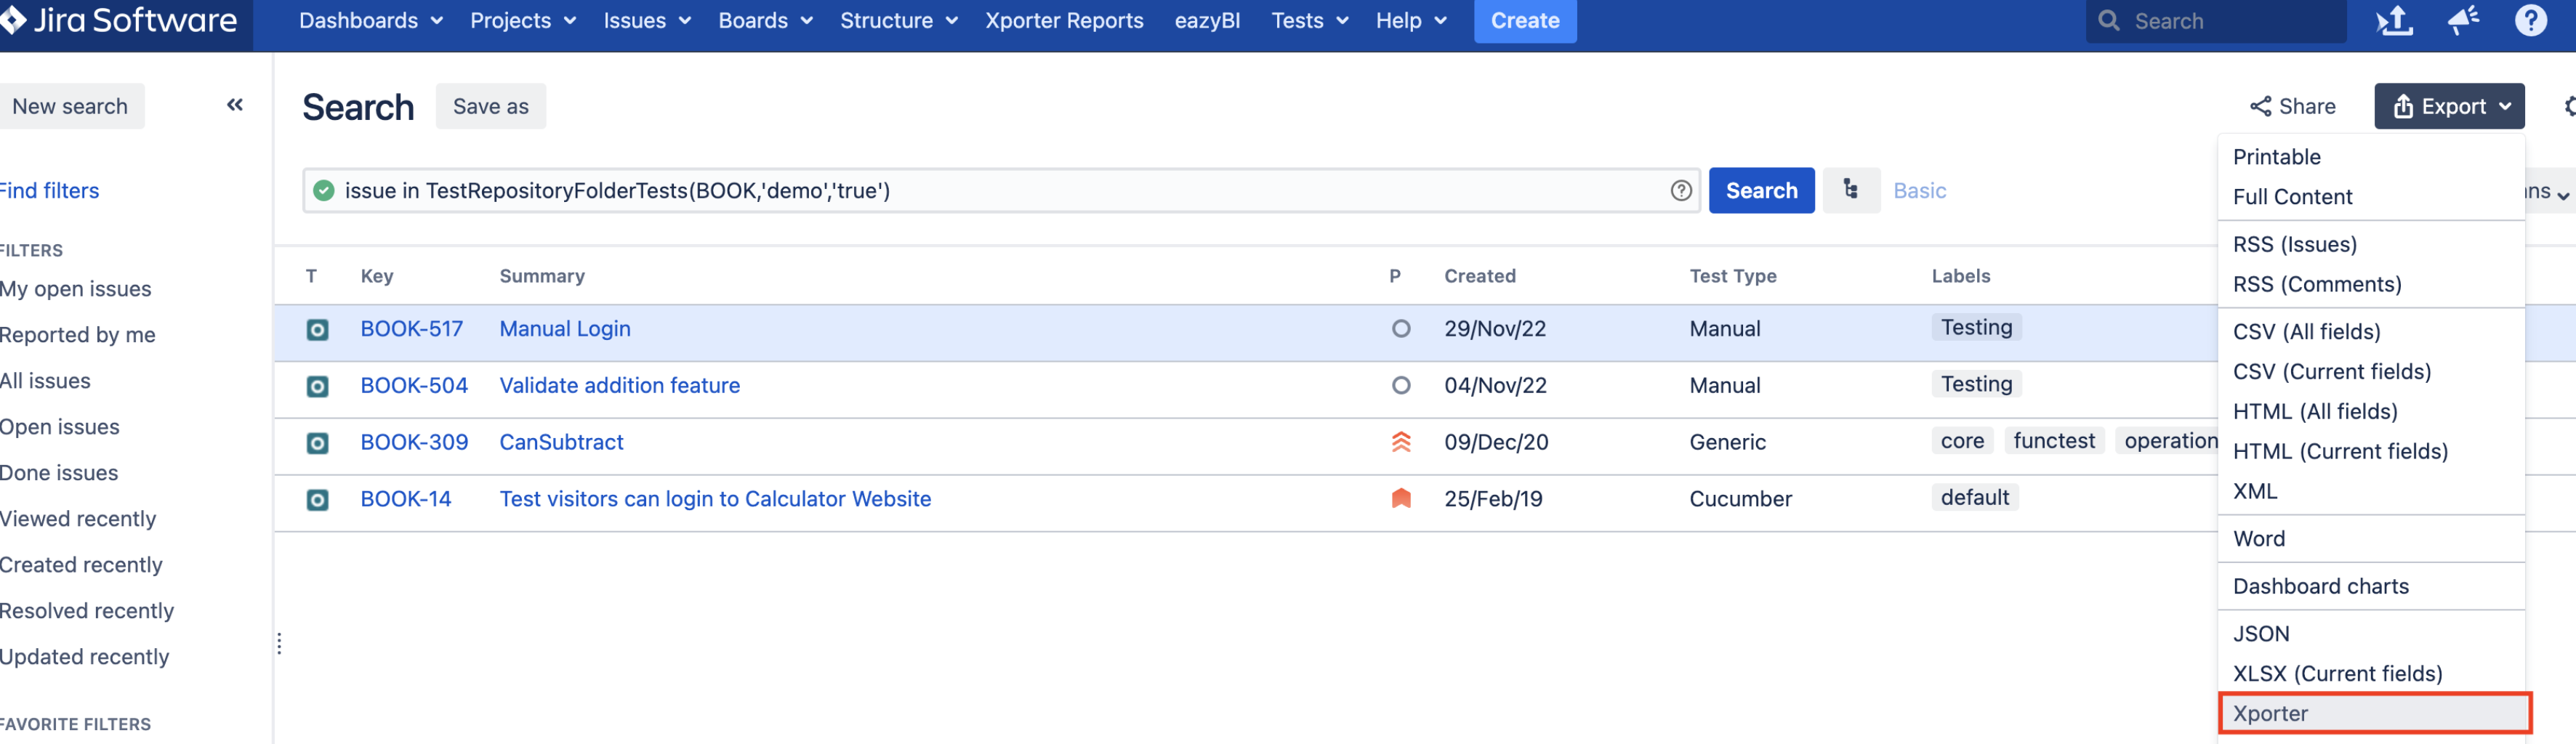Open Validate addition feature issue

[619, 386]
